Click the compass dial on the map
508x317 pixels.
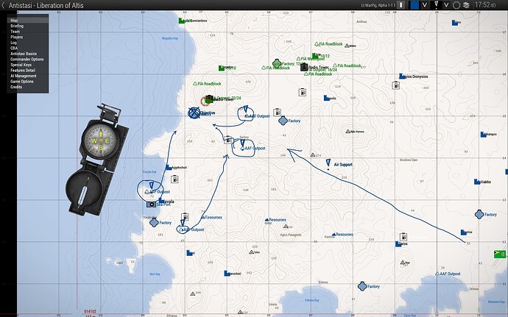[x=100, y=140]
